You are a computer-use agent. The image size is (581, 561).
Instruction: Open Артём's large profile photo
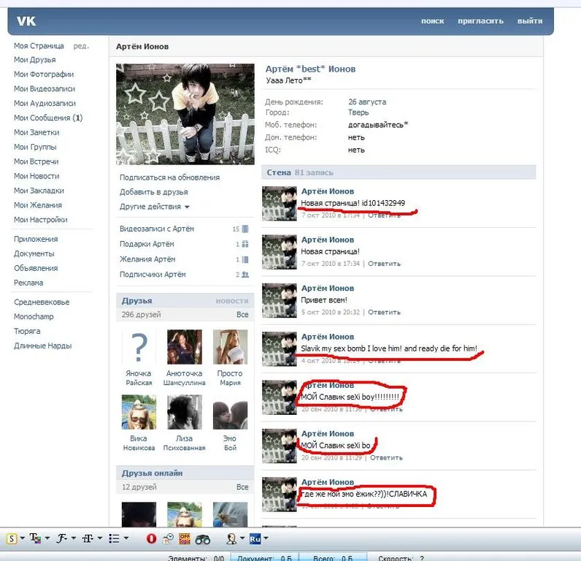pos(185,114)
